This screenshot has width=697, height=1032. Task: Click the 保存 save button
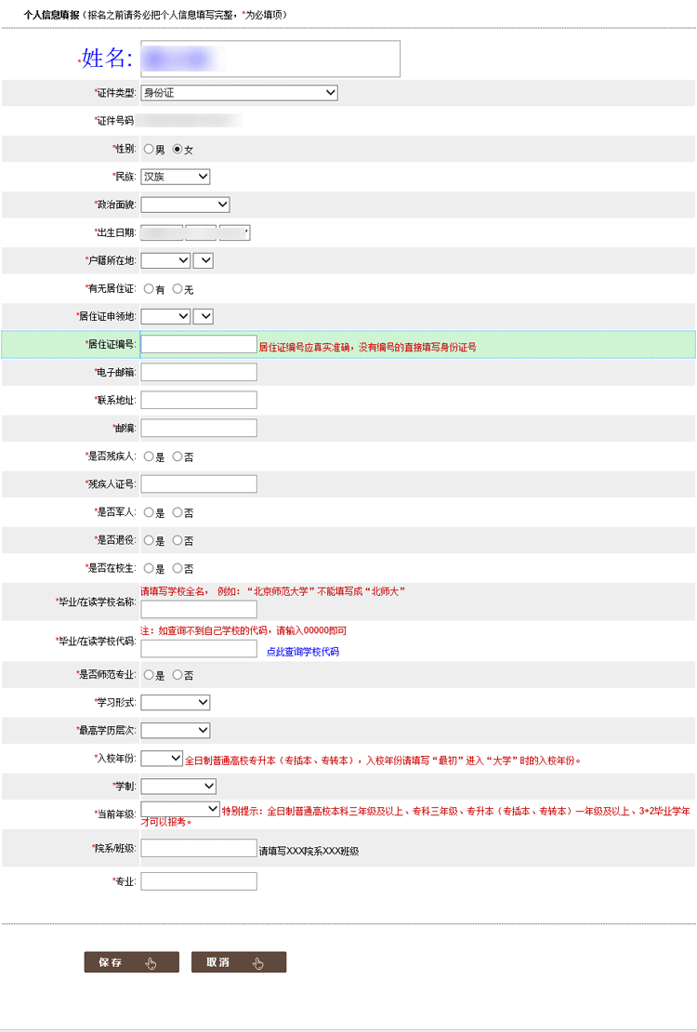pyautogui.click(x=132, y=962)
